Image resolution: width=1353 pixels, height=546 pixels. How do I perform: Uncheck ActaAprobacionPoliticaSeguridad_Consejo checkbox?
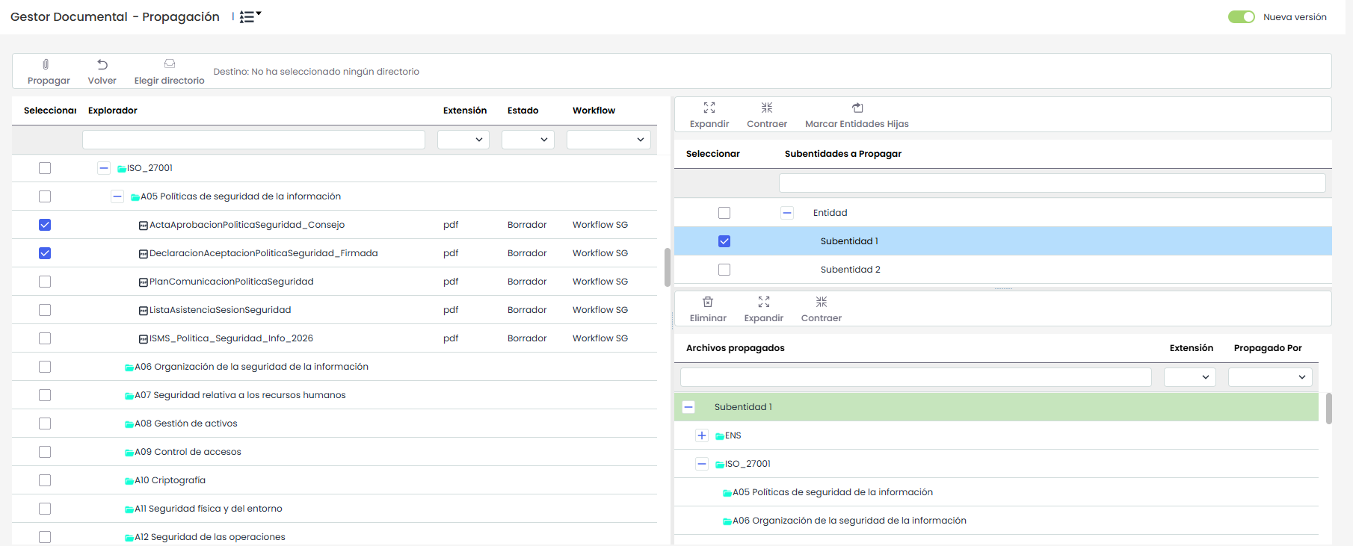pyautogui.click(x=45, y=225)
